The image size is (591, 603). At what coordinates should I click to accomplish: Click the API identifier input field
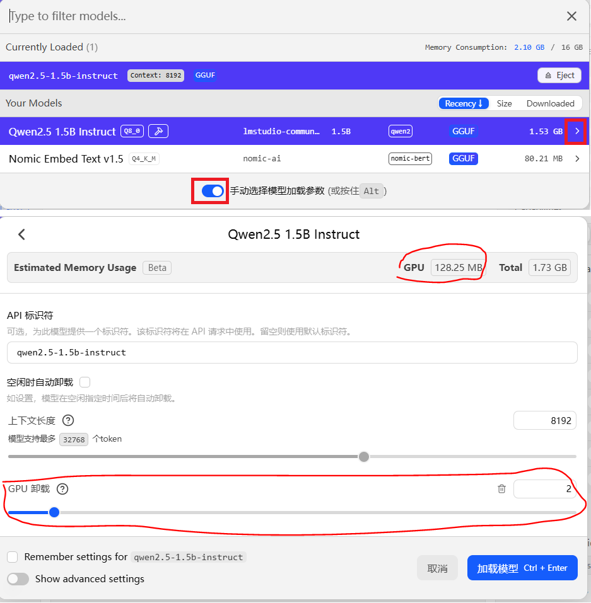click(x=292, y=352)
